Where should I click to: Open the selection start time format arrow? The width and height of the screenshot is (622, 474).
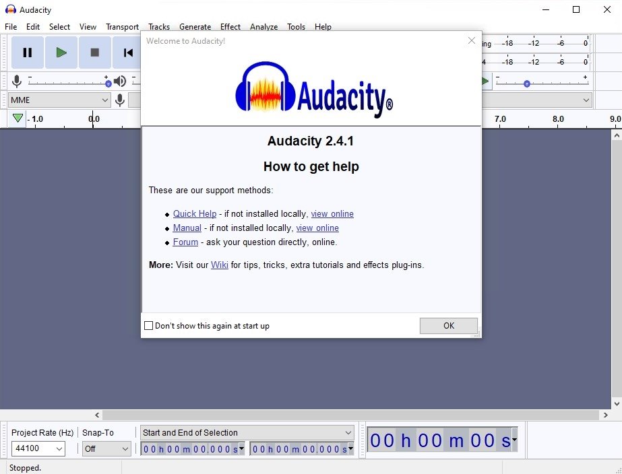[x=241, y=448]
